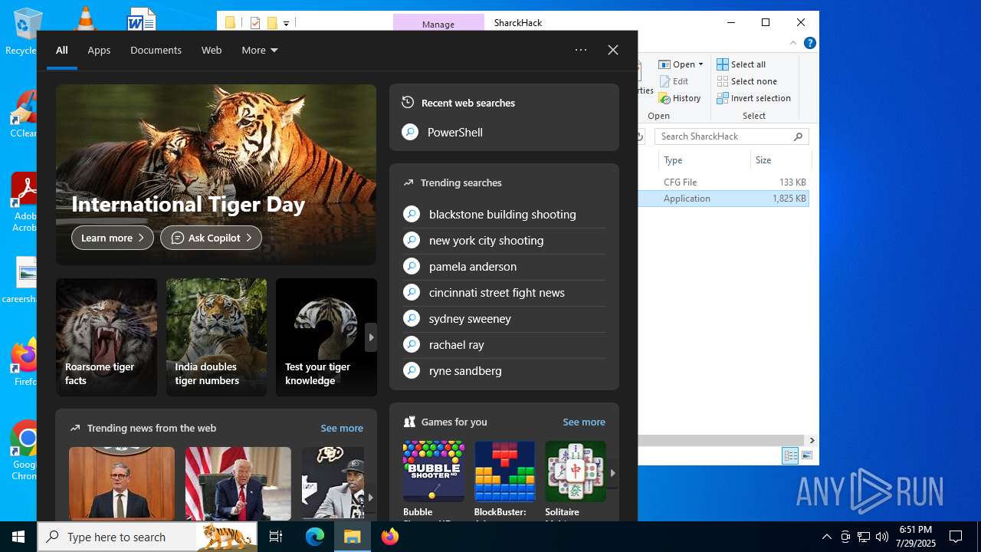Sort files by Size column header
The width and height of the screenshot is (981, 552).
click(x=780, y=160)
